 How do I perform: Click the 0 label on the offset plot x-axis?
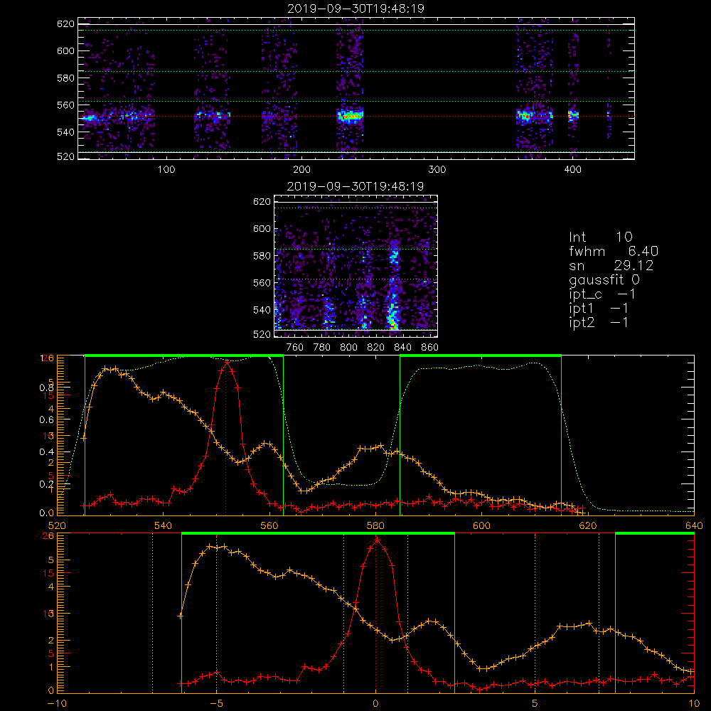click(375, 704)
